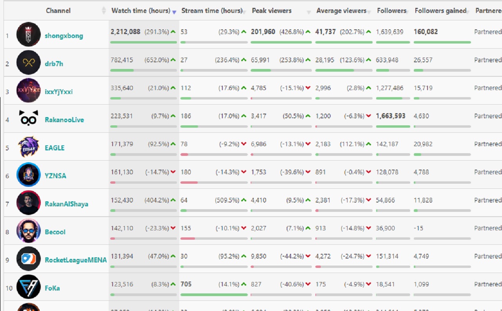Open RakanooLive channel link
The height and width of the screenshot is (311, 502).
[x=64, y=120]
